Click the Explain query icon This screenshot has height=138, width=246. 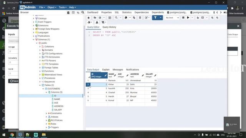[198, 18]
